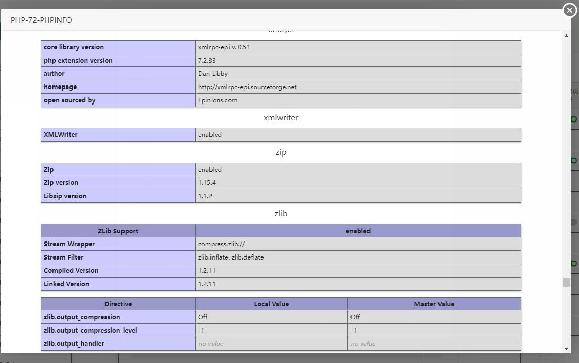
Task: Select the zlib.output_compression directive row label
Action: pos(82,317)
